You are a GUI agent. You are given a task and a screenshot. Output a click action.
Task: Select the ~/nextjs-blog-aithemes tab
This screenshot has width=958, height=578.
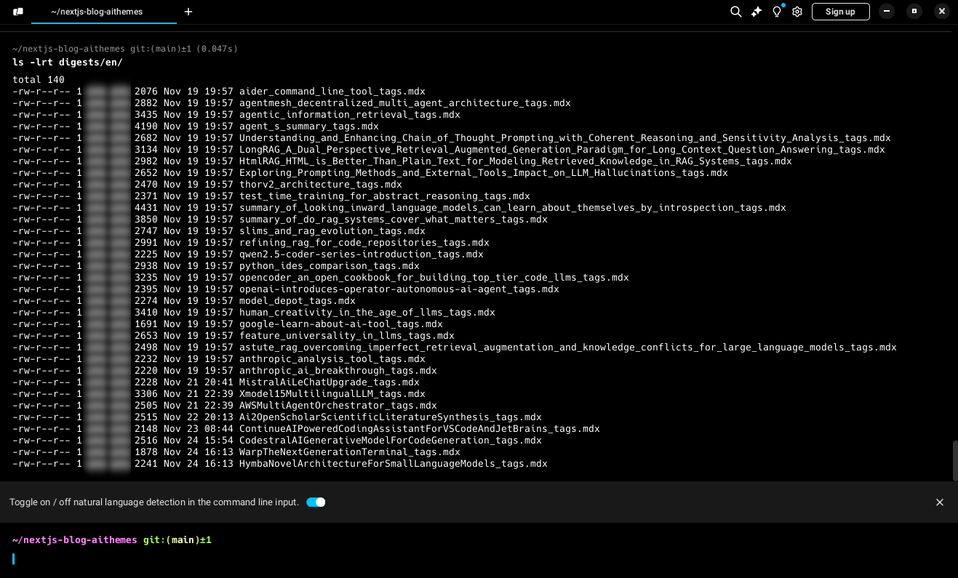point(104,12)
